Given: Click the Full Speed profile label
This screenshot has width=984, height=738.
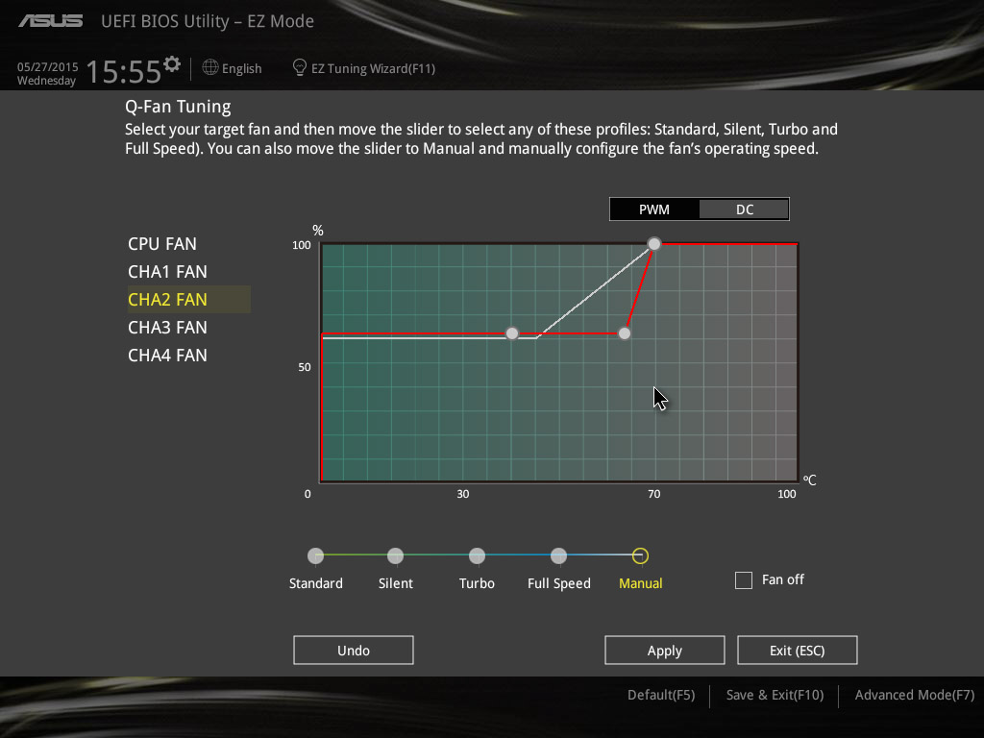Looking at the screenshot, I should (x=559, y=583).
